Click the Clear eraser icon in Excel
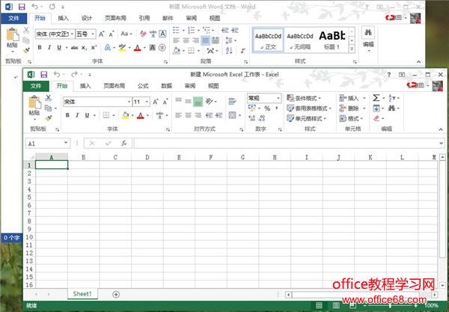The width and height of the screenshot is (449, 312). point(376,118)
